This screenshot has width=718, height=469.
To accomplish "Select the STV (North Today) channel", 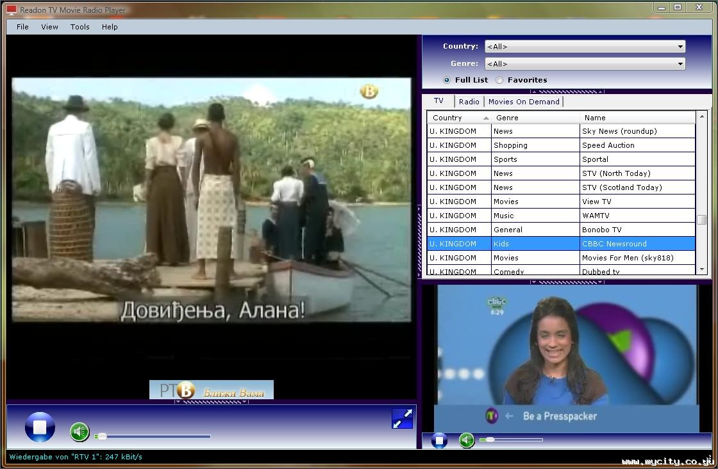I will (561, 173).
